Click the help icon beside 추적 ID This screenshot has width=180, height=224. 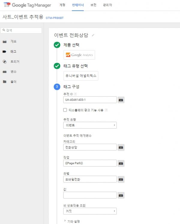point(75,94)
